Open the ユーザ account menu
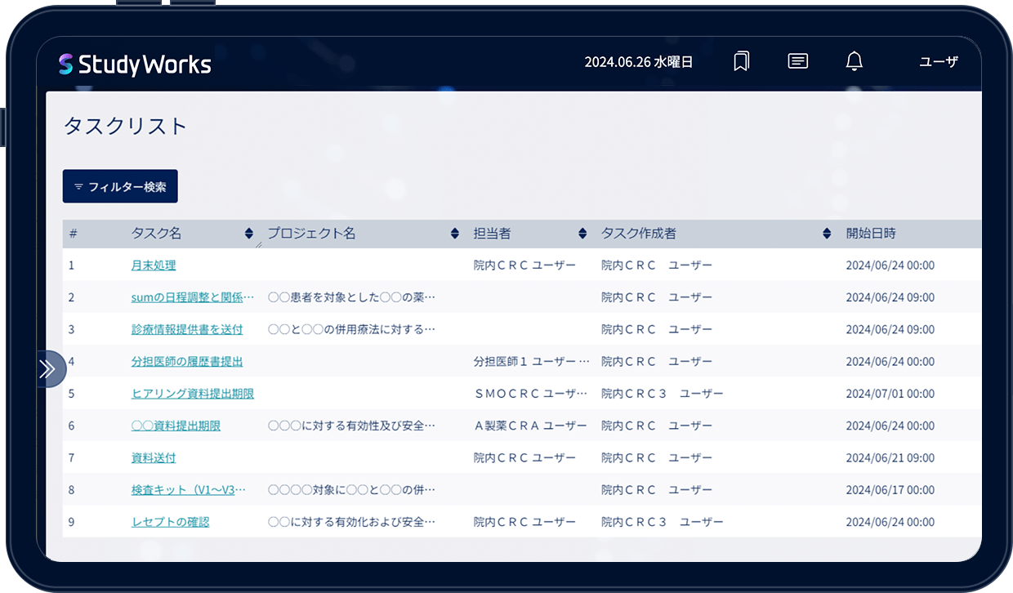The width and height of the screenshot is (1013, 593). click(939, 61)
